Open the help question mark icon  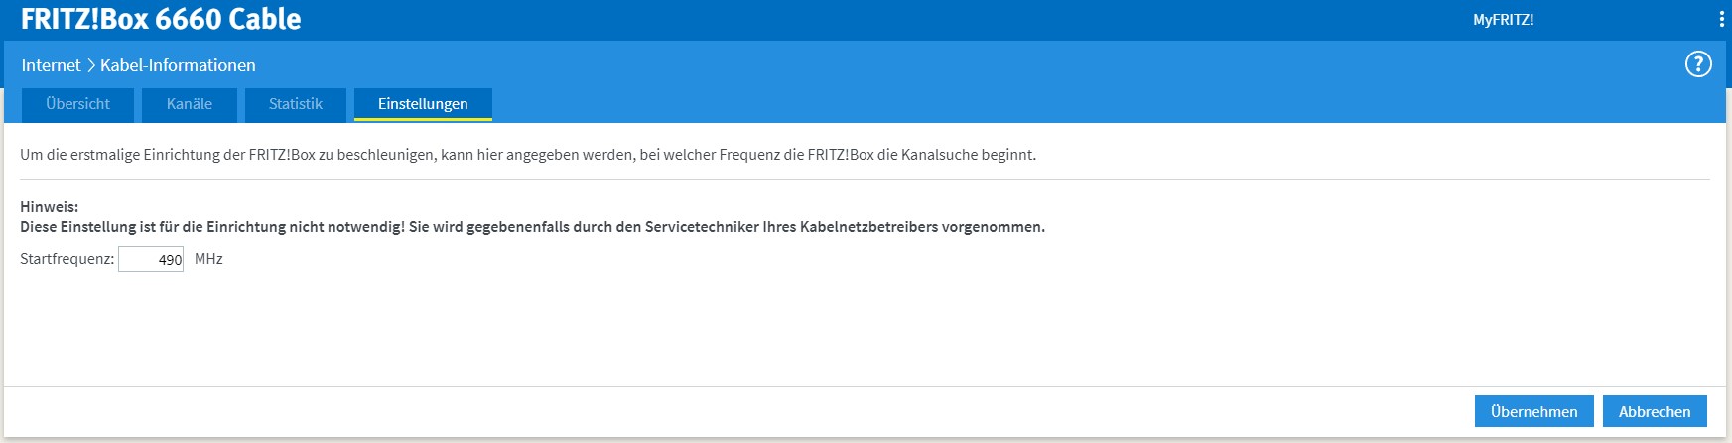pyautogui.click(x=1698, y=65)
